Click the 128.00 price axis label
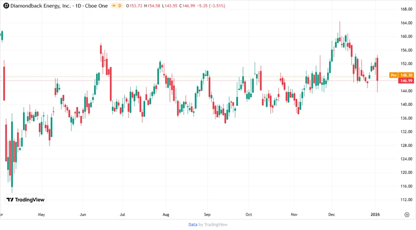This screenshot has width=416, height=230. point(406,145)
